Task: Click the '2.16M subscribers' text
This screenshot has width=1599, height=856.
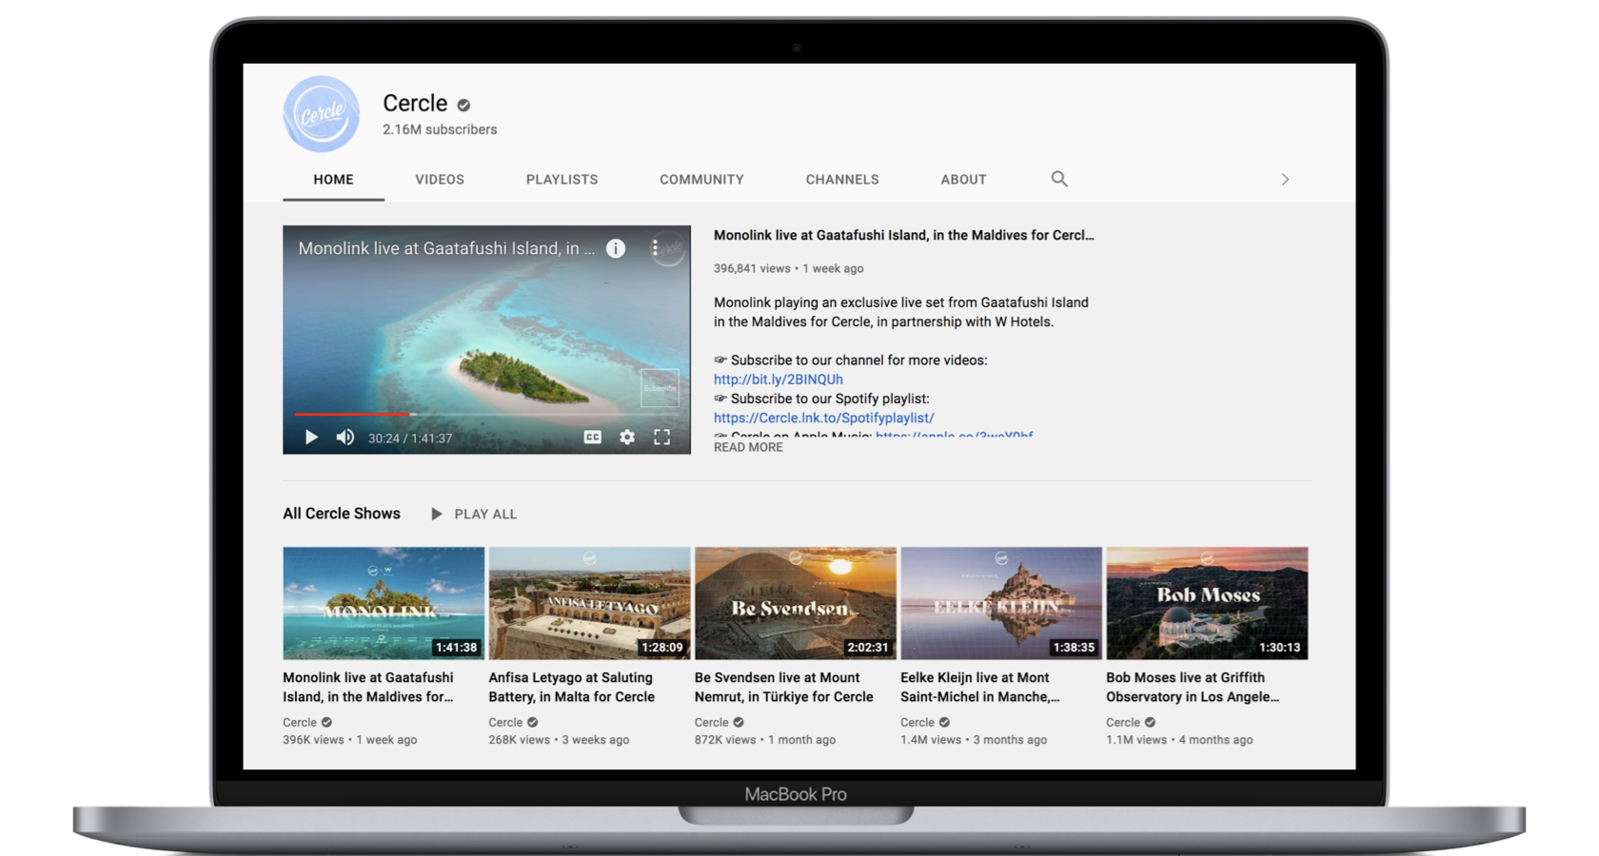Action: click(440, 129)
